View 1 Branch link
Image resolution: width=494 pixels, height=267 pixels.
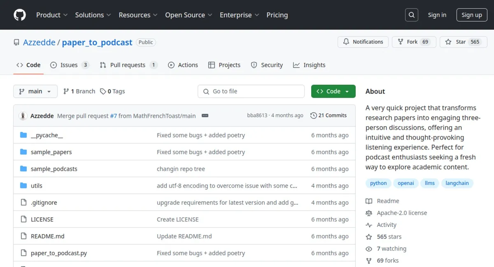(x=79, y=91)
